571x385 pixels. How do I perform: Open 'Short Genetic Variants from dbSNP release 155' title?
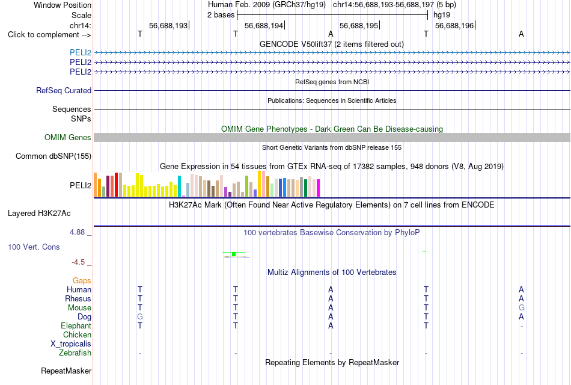point(332,147)
